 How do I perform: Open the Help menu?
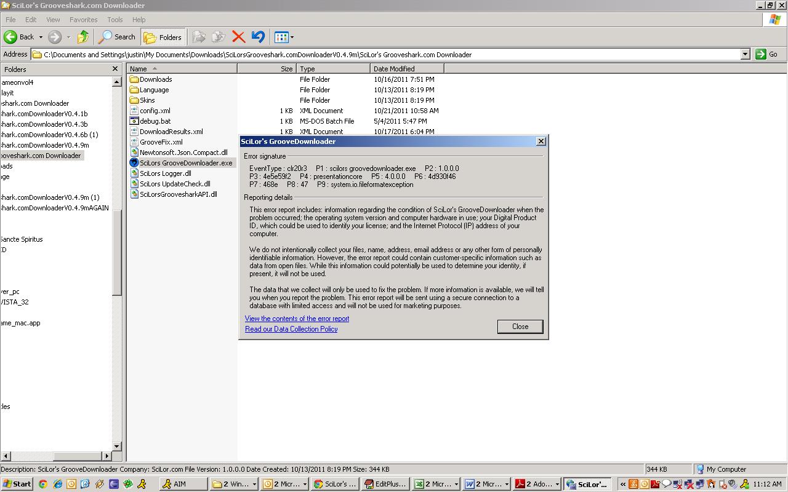(x=139, y=20)
